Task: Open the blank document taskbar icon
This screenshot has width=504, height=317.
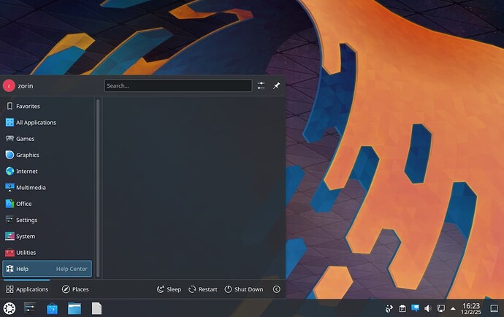Action: (x=96, y=308)
